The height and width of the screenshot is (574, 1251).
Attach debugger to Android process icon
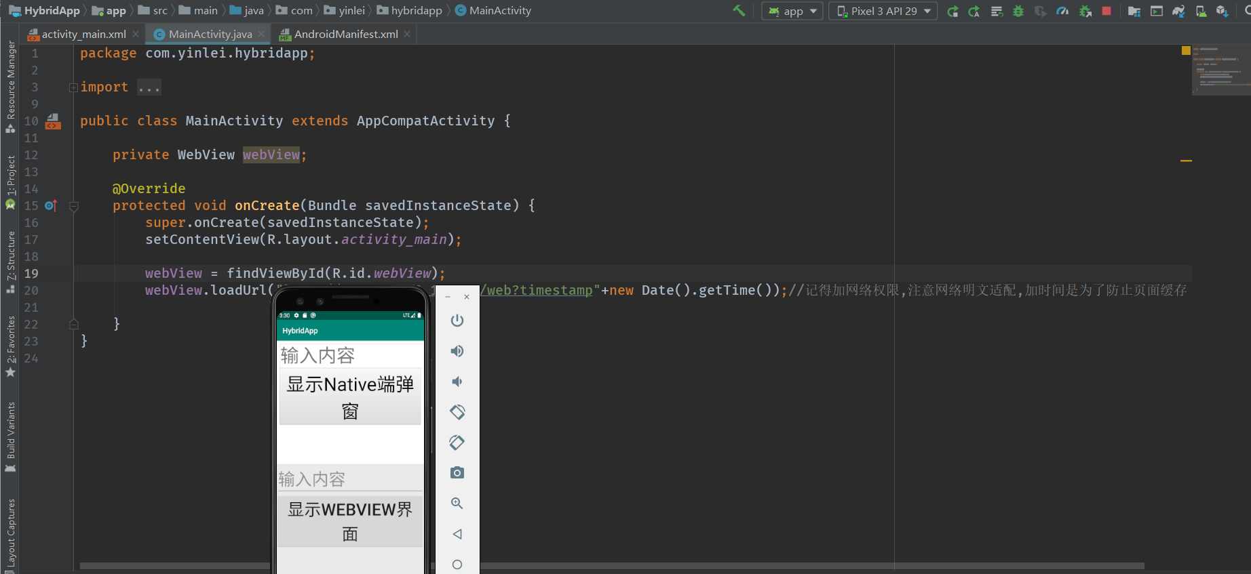(x=1085, y=11)
